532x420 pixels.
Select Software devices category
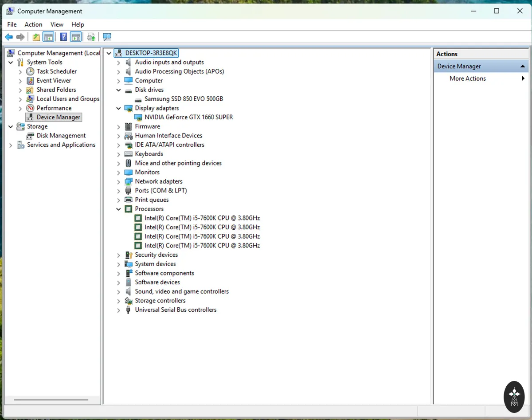[x=157, y=283]
